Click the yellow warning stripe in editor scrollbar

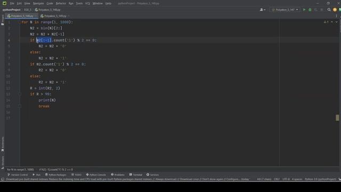click(337, 117)
